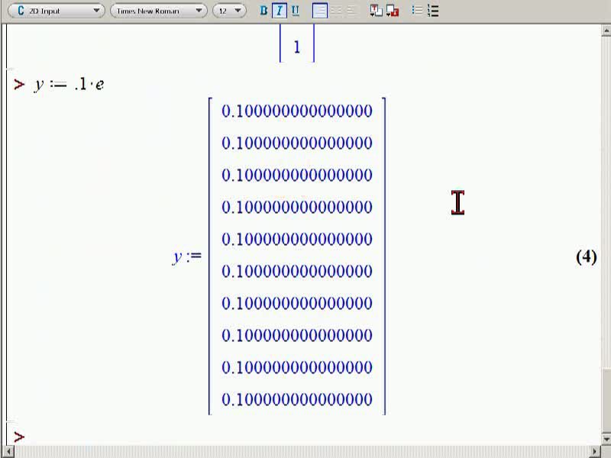Image resolution: width=611 pixels, height=458 pixels.
Task: Toggle underline formatting button
Action: click(296, 11)
